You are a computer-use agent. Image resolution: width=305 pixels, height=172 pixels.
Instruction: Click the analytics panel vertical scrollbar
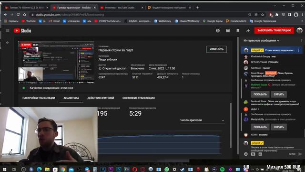(x=231, y=125)
